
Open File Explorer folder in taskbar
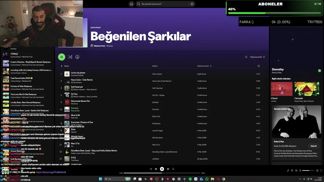click(x=212, y=179)
